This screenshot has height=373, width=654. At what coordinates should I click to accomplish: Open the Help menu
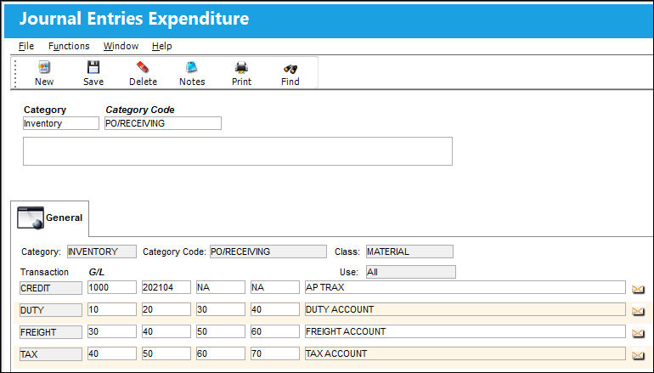coord(162,46)
